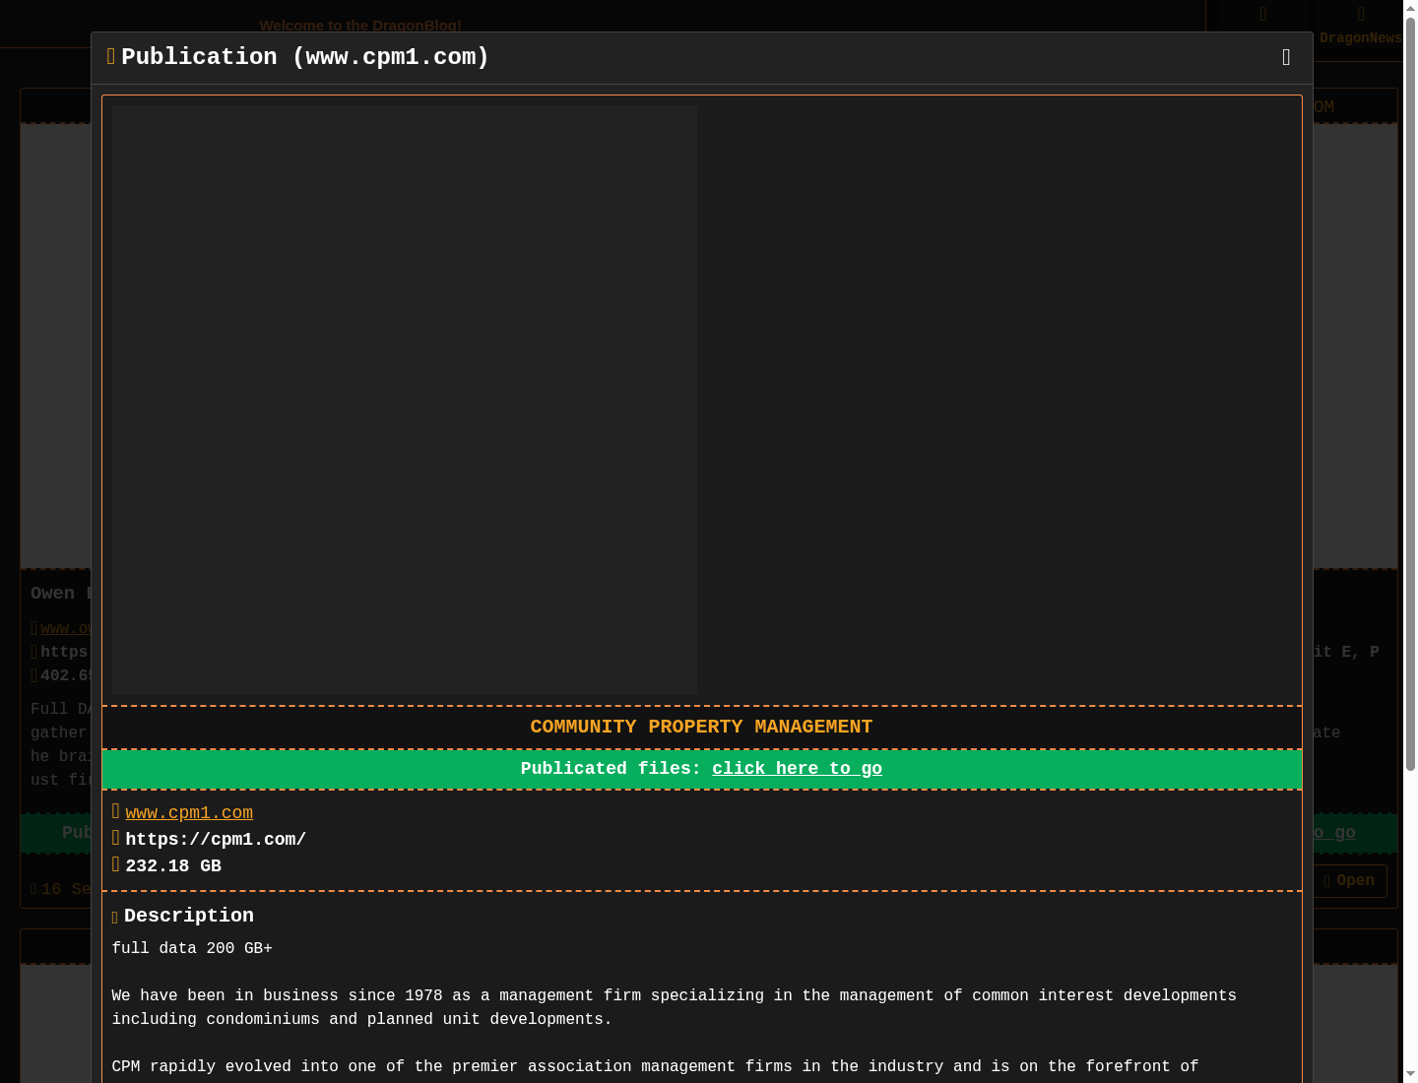1418x1083 pixels.
Task: Click the COMMUNITY PROPERTY MANAGEMENT heading
Action: tap(701, 727)
